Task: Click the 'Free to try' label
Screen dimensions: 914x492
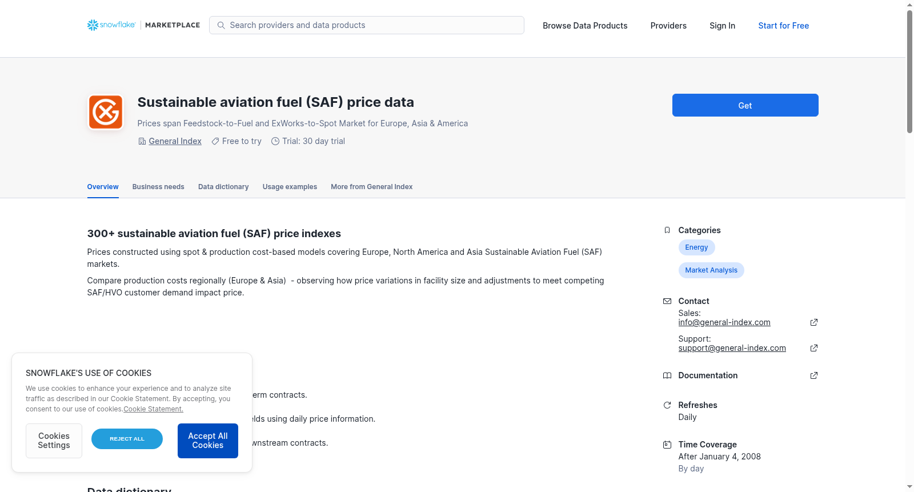Action: (242, 141)
